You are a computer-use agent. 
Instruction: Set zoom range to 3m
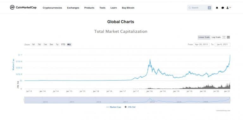[51, 45]
